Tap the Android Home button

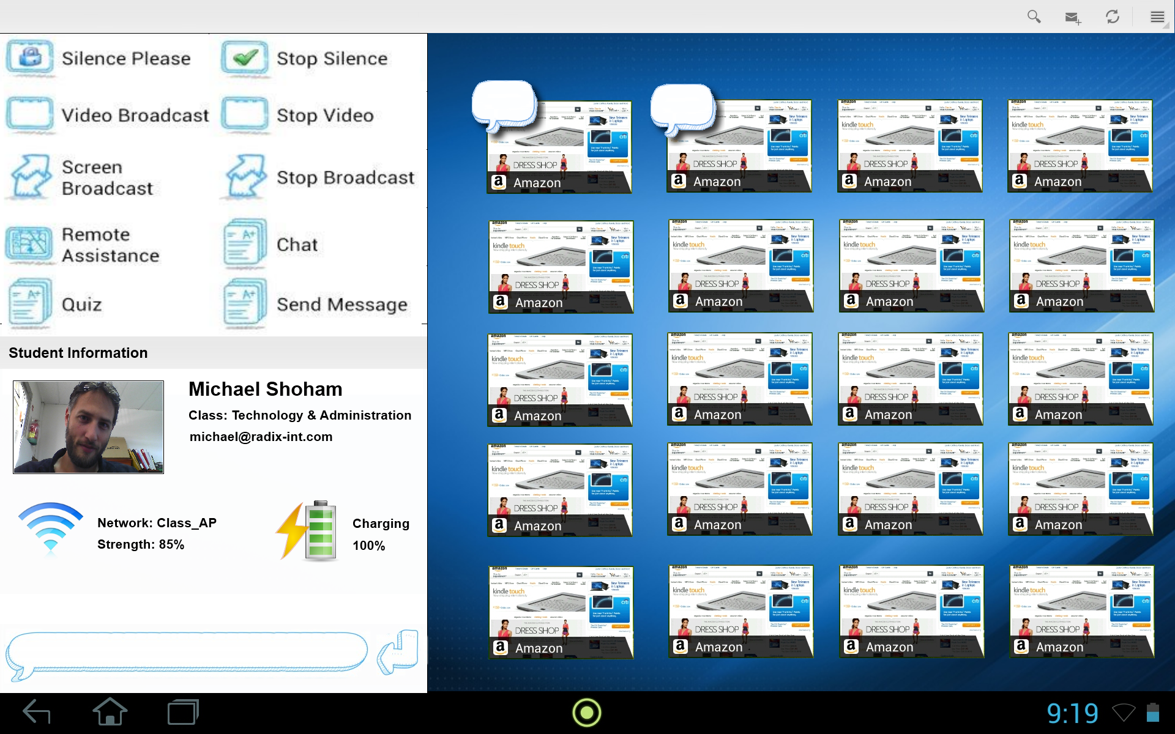tap(110, 712)
